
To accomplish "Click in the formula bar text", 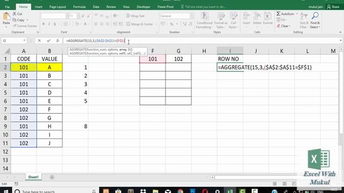I will tap(96, 41).
